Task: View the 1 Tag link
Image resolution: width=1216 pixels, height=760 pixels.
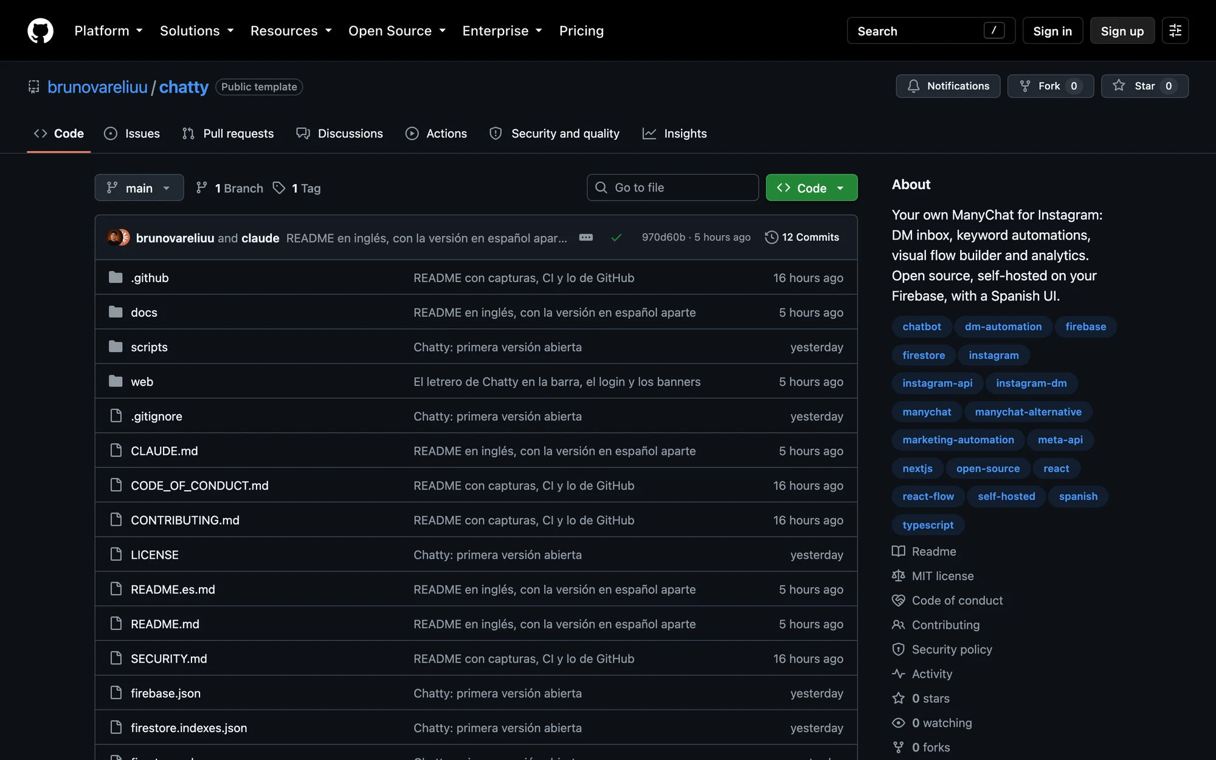Action: point(297,188)
